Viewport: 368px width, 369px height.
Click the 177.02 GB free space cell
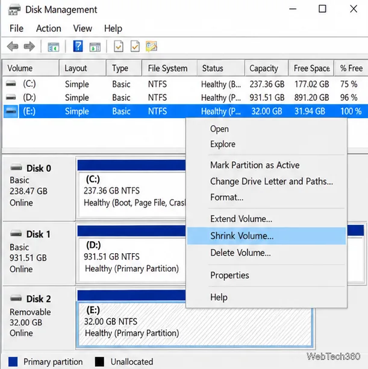click(x=311, y=84)
